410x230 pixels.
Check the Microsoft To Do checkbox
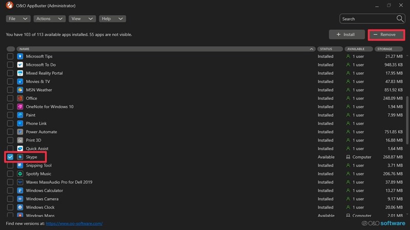click(10, 65)
